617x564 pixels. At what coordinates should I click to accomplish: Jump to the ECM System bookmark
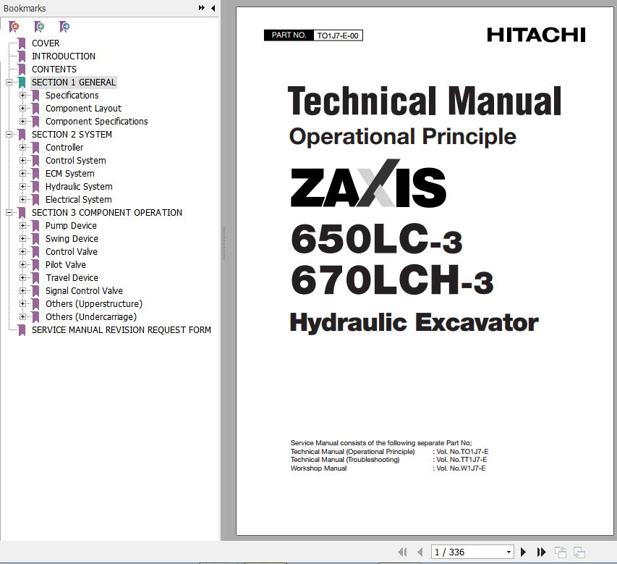coord(69,173)
